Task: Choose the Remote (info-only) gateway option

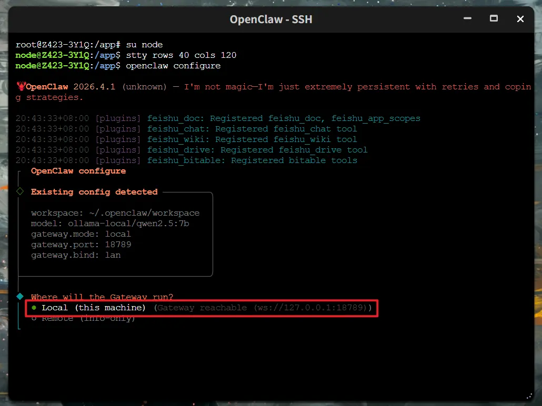Action: 83,319
